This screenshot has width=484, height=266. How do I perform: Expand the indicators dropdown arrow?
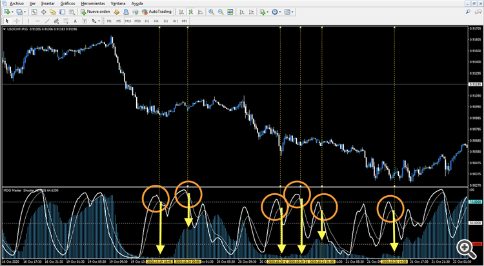coord(268,12)
